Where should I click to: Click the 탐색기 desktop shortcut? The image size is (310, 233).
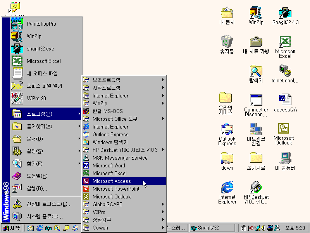tap(256, 74)
